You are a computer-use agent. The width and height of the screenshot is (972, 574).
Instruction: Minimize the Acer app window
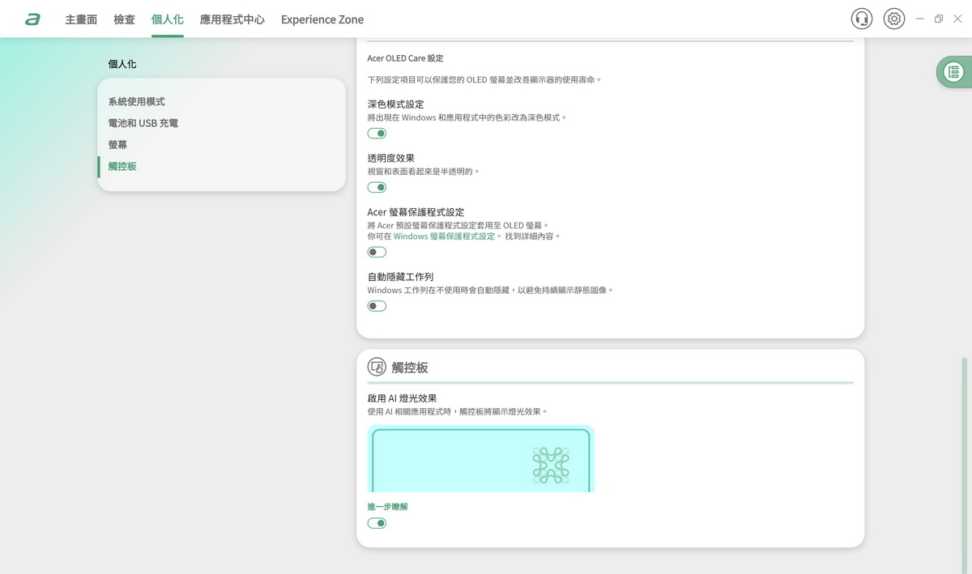tap(919, 19)
